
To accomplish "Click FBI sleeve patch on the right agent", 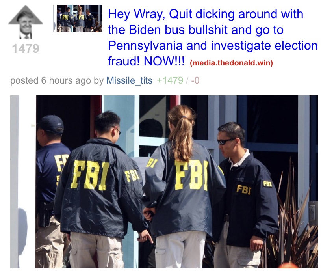I will point(267,184).
